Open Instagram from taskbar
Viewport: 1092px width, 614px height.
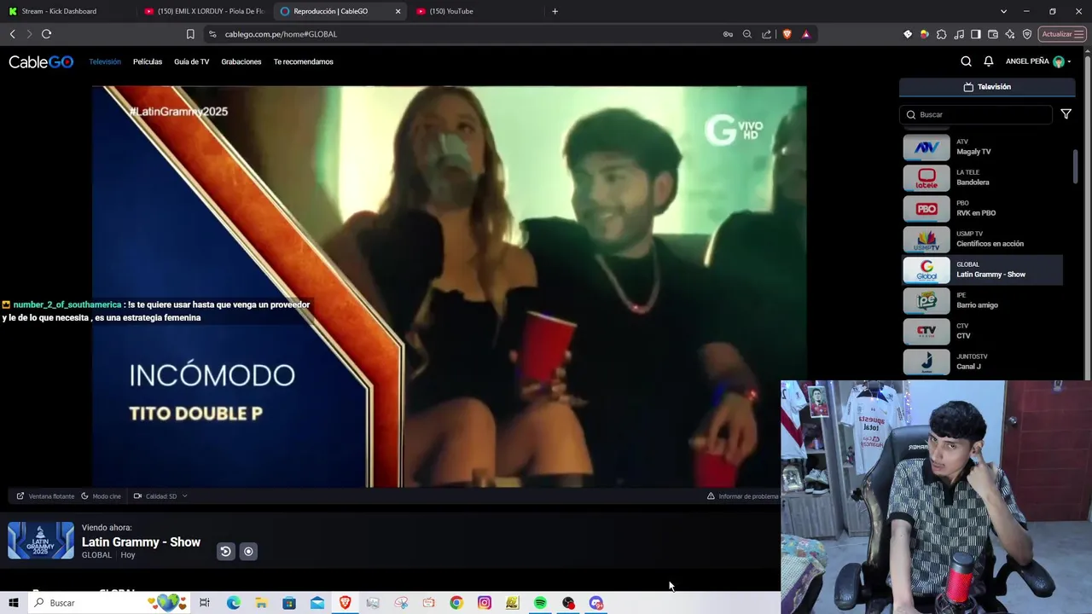coord(485,603)
